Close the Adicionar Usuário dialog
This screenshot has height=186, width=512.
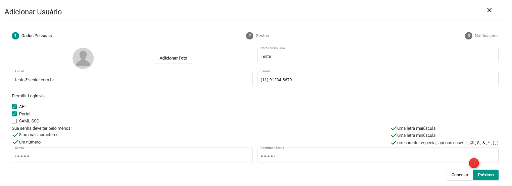tap(489, 10)
